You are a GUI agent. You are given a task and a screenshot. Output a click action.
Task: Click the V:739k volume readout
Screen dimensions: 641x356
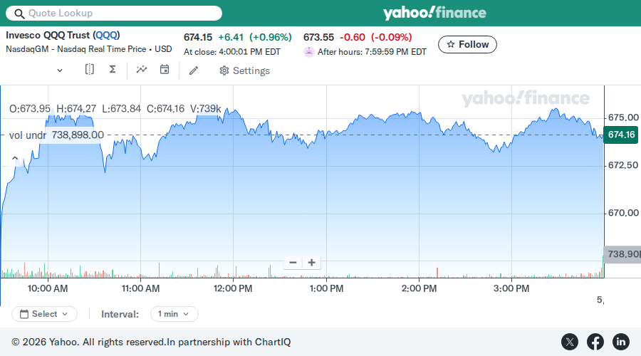pyautogui.click(x=206, y=109)
